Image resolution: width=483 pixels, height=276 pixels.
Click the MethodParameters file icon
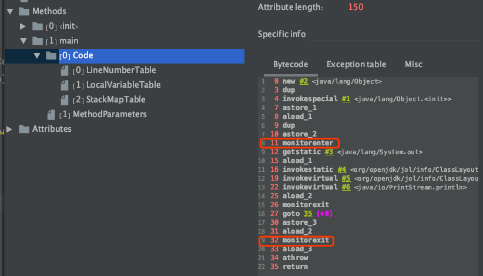click(x=51, y=114)
